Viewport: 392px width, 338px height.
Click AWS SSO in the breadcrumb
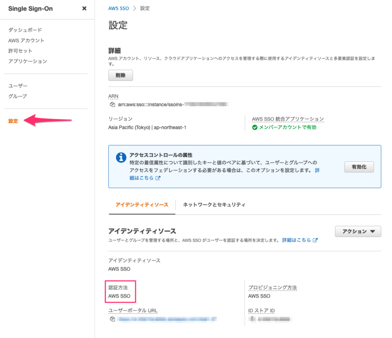(x=118, y=7)
